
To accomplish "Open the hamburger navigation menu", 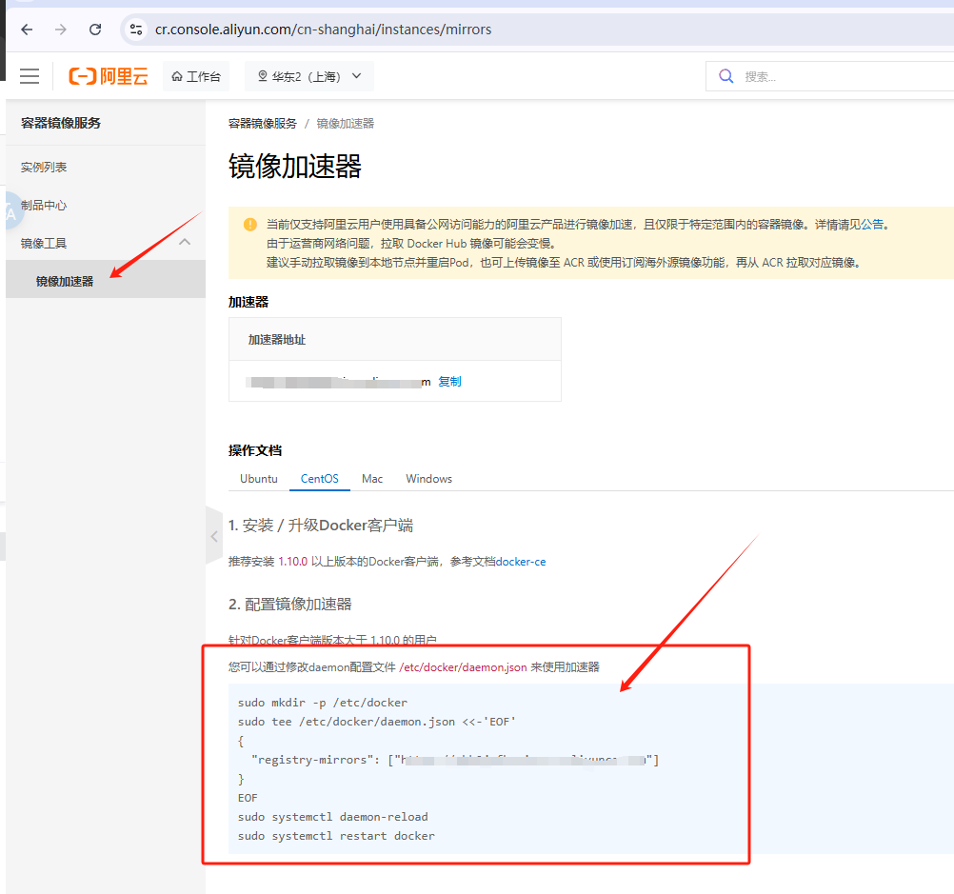I will coord(30,76).
